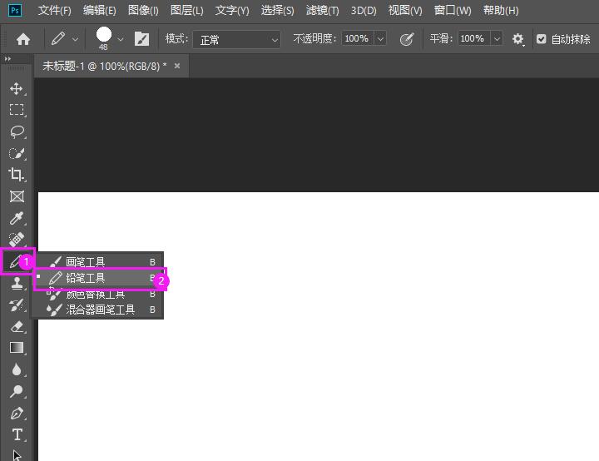Choose 混合器画笔工具 from the flyout menu
This screenshot has height=461, width=599.
98,310
